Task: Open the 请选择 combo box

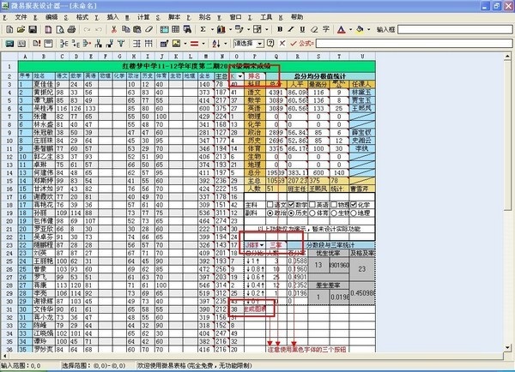Action: pyautogui.click(x=248, y=44)
